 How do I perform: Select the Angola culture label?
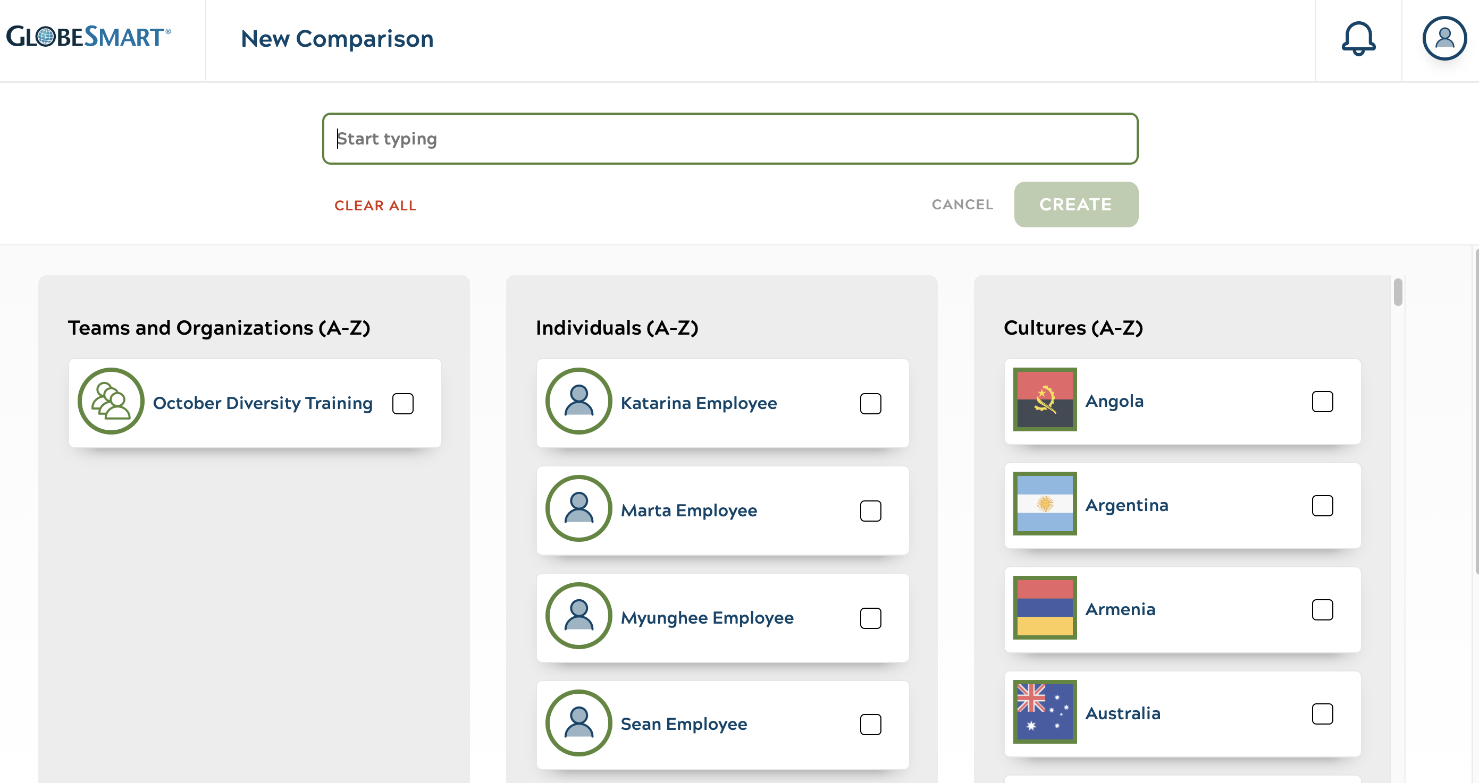pyautogui.click(x=1114, y=401)
